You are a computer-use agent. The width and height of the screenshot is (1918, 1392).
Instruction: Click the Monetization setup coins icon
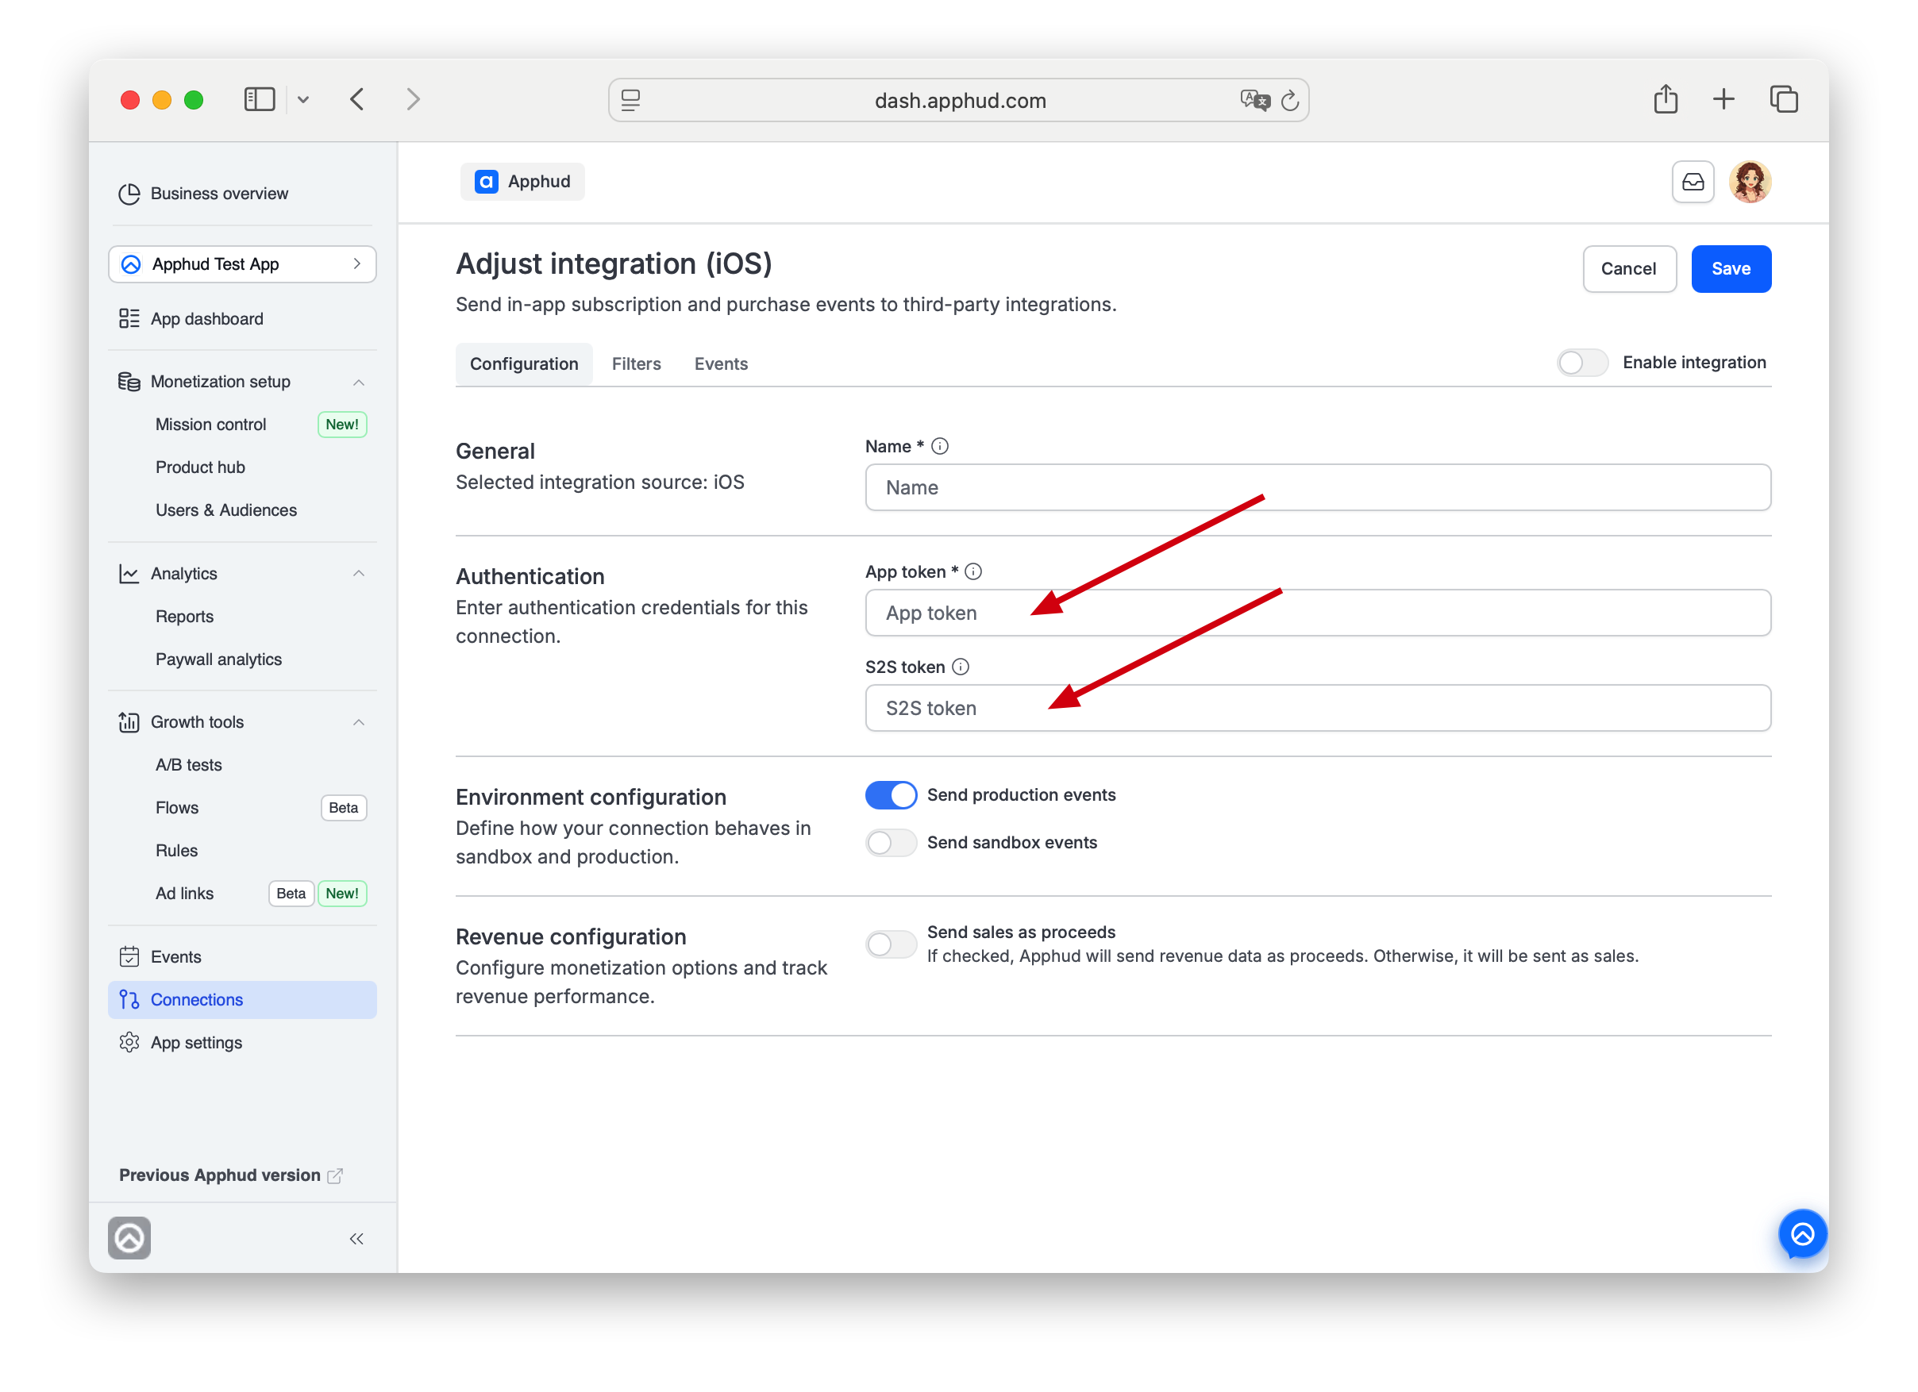click(129, 382)
